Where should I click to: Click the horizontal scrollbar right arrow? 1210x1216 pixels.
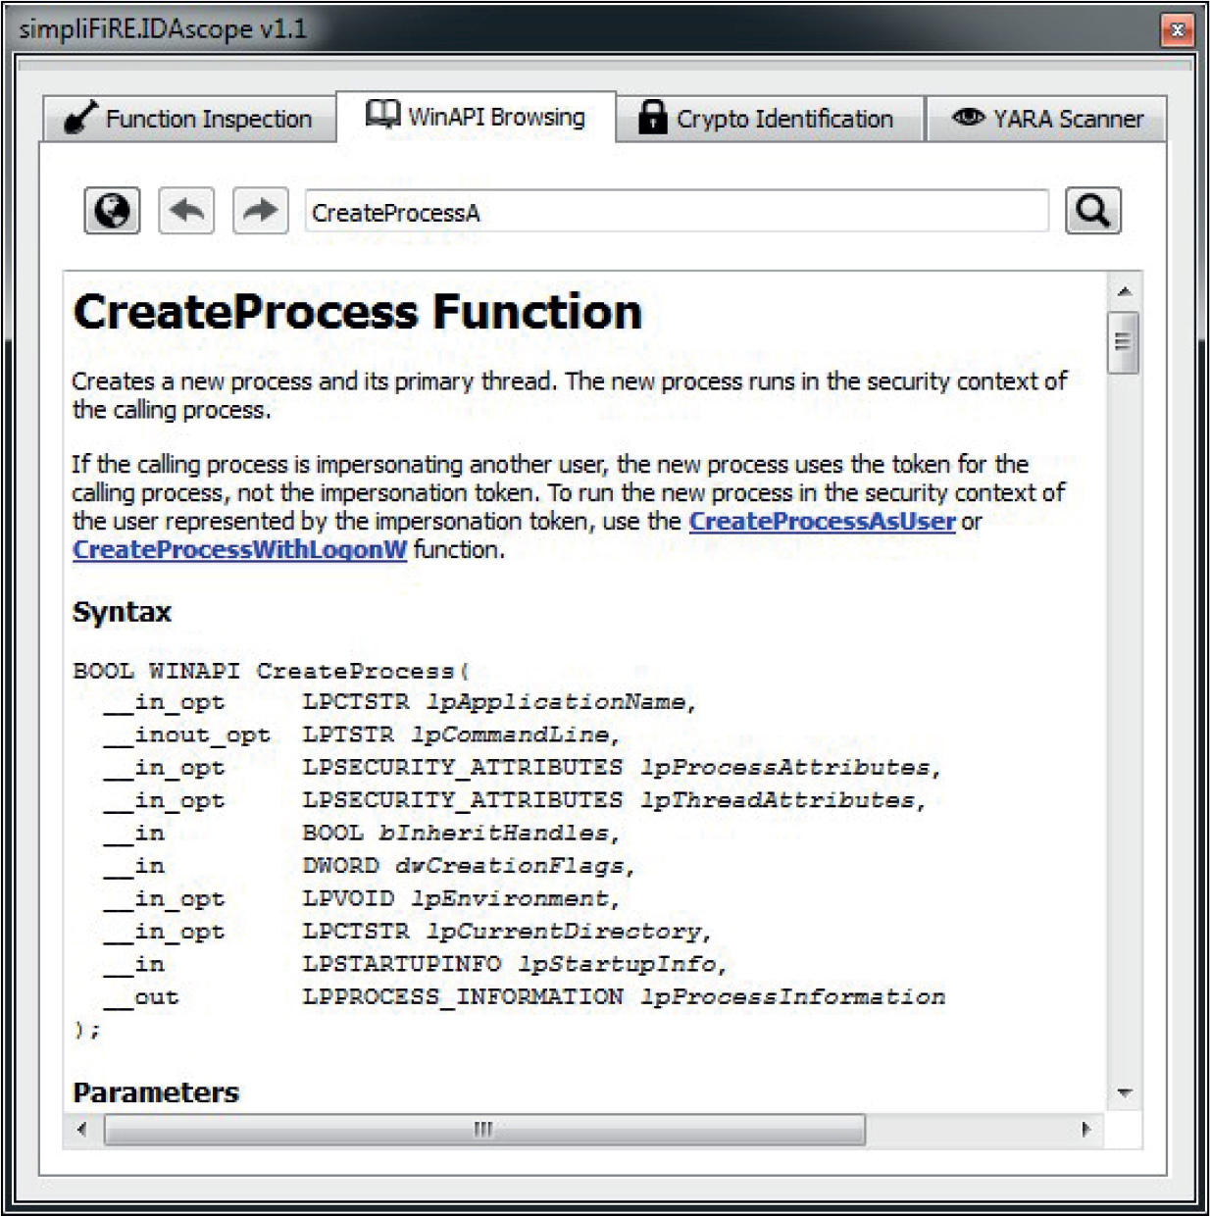click(1085, 1129)
